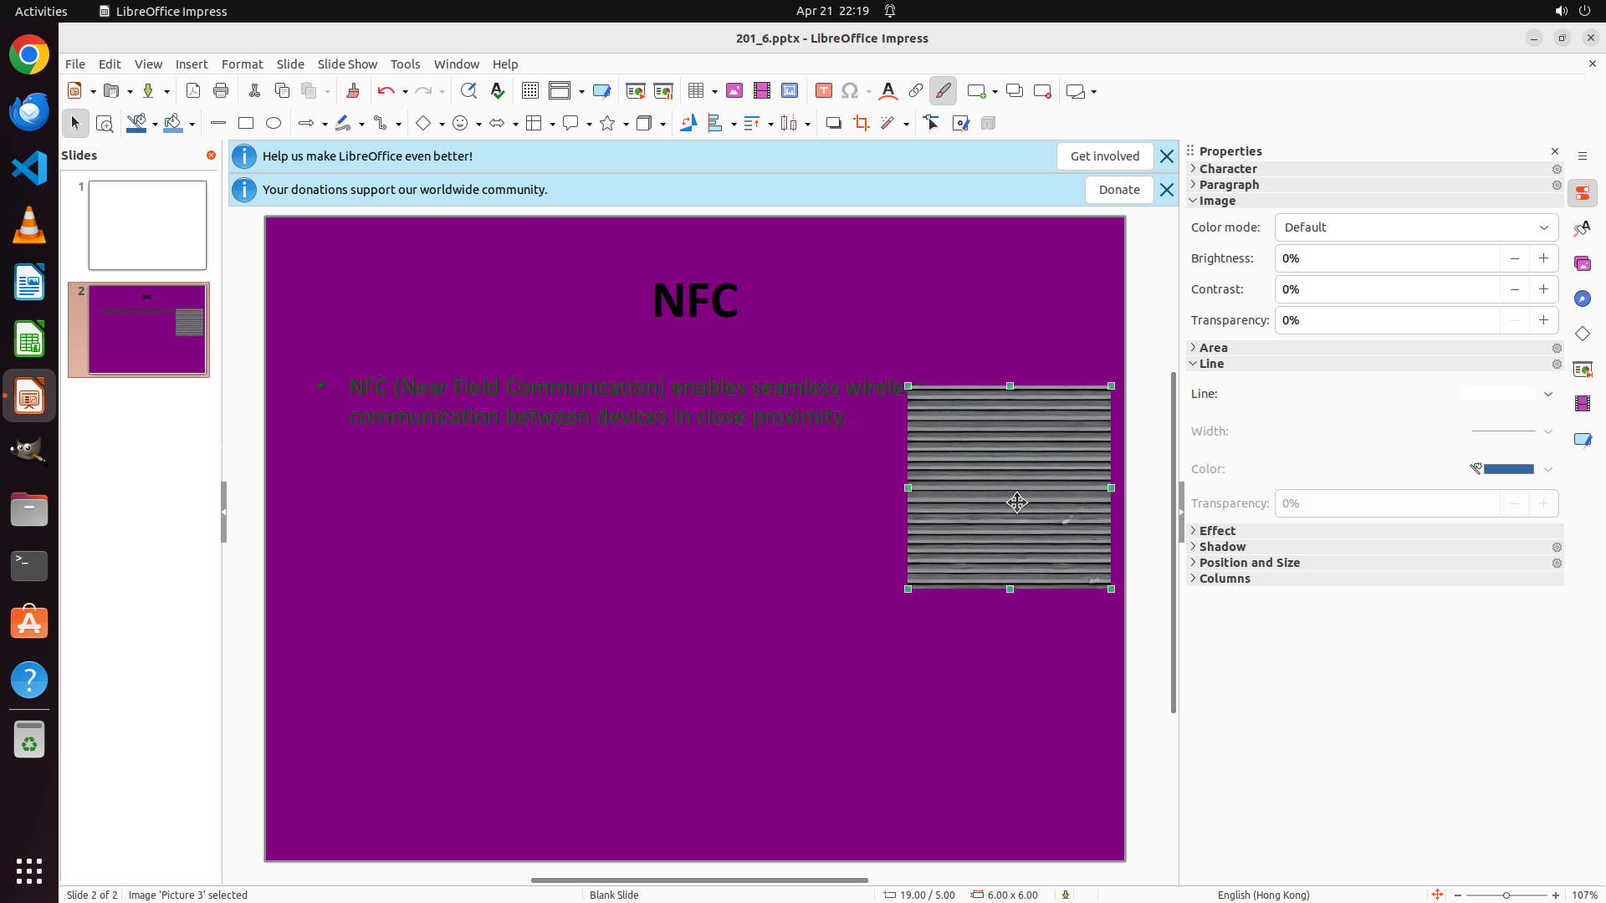Select the Ellipse shape tool
Screen dimensions: 1606x903
coord(274,124)
